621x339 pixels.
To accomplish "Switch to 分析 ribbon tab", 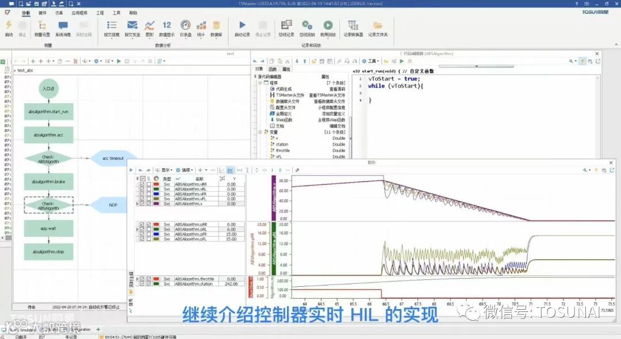I will coord(26,13).
